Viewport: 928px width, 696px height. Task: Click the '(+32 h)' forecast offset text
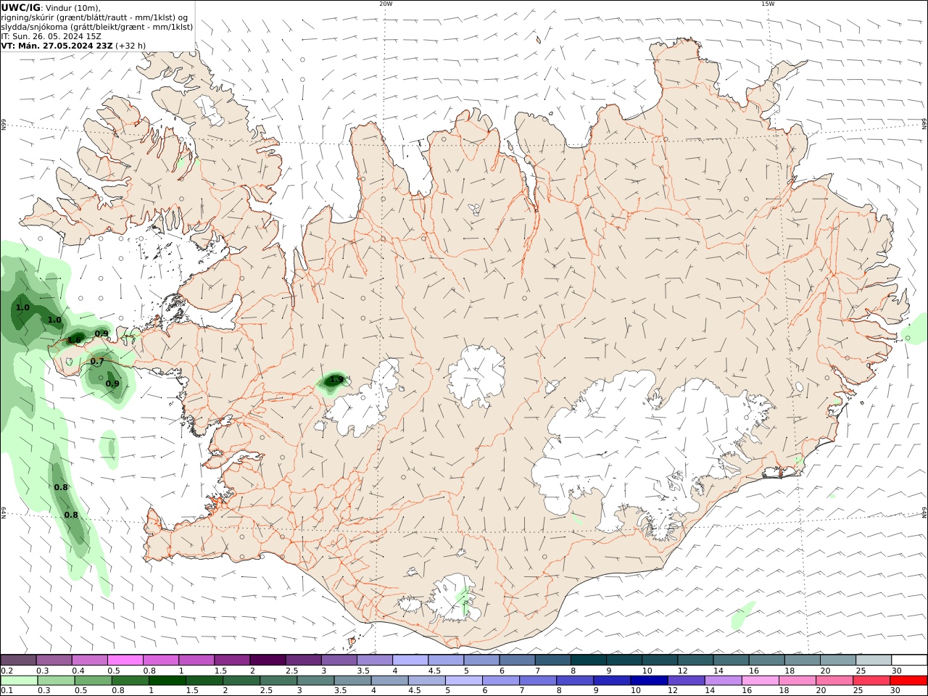(130, 46)
